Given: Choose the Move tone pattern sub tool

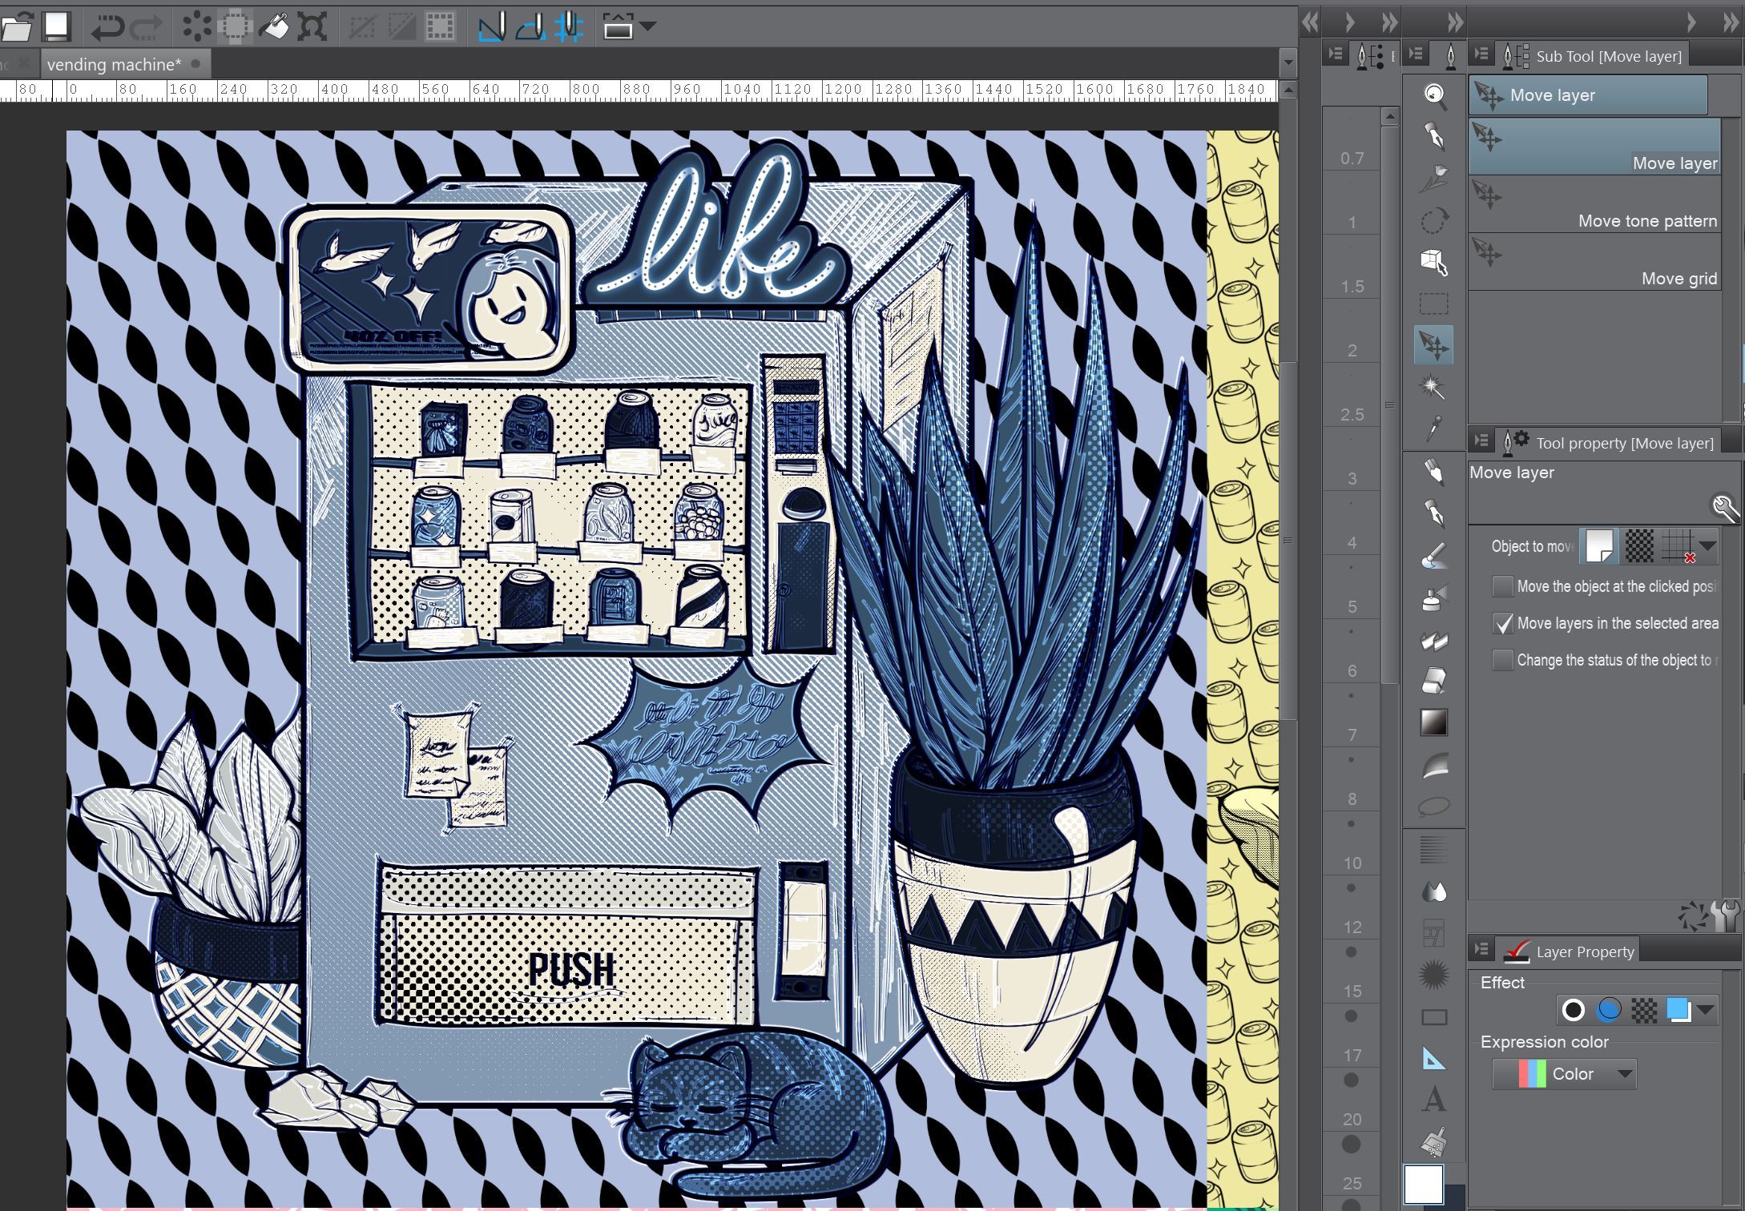Looking at the screenshot, I should tap(1594, 206).
